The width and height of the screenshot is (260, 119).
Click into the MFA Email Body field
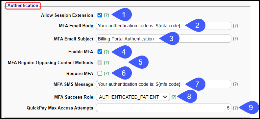click(x=163, y=26)
